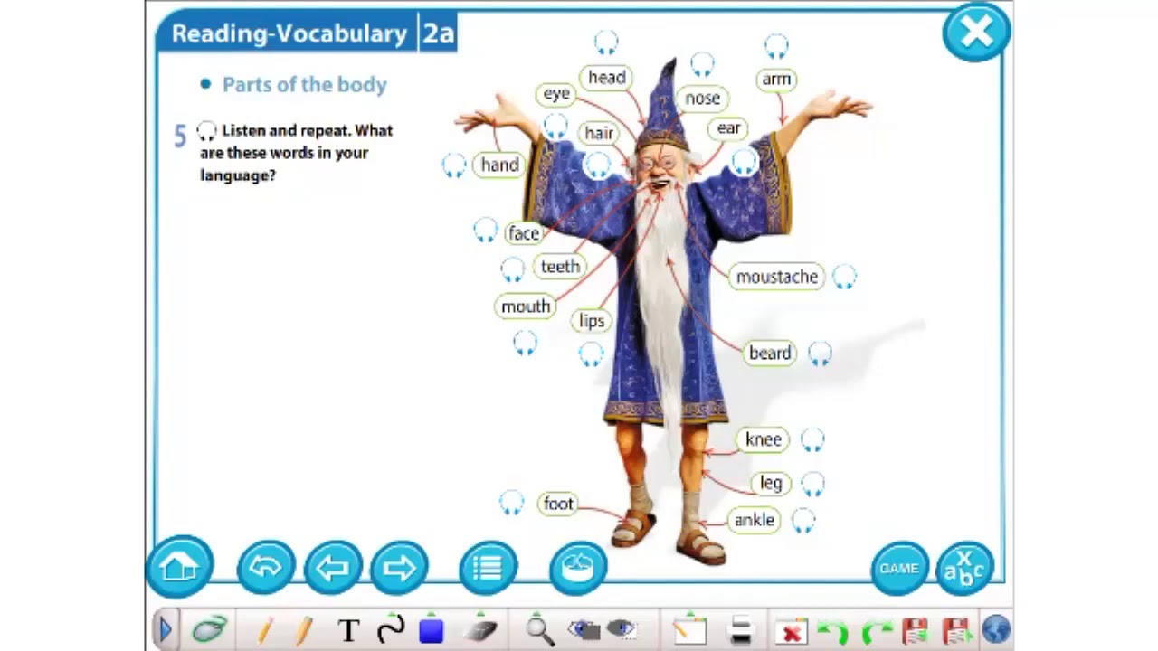Choose the curved line style tool
Image resolution: width=1158 pixels, height=651 pixels.
click(391, 629)
